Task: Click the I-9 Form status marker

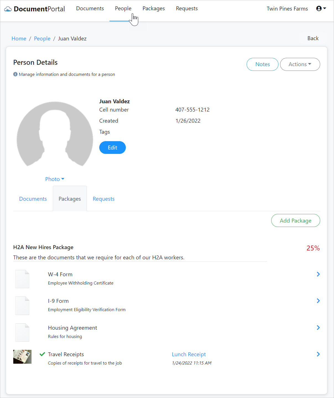Action: coord(42,301)
